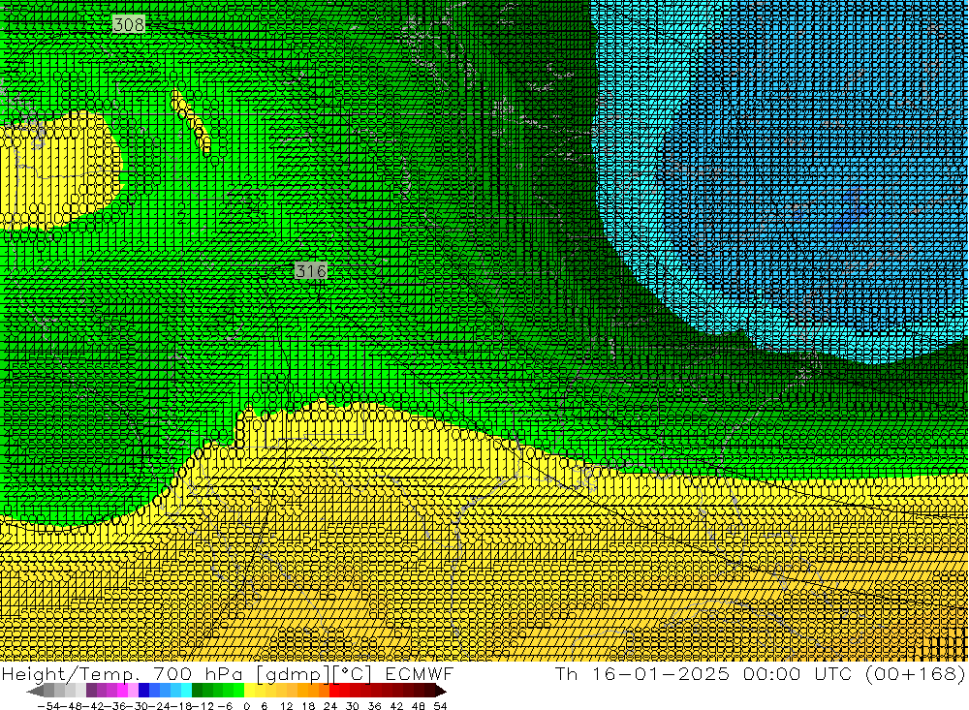Click the 54 legend scale value
Image resolution: width=969 pixels, height=710 pixels.
[440, 706]
